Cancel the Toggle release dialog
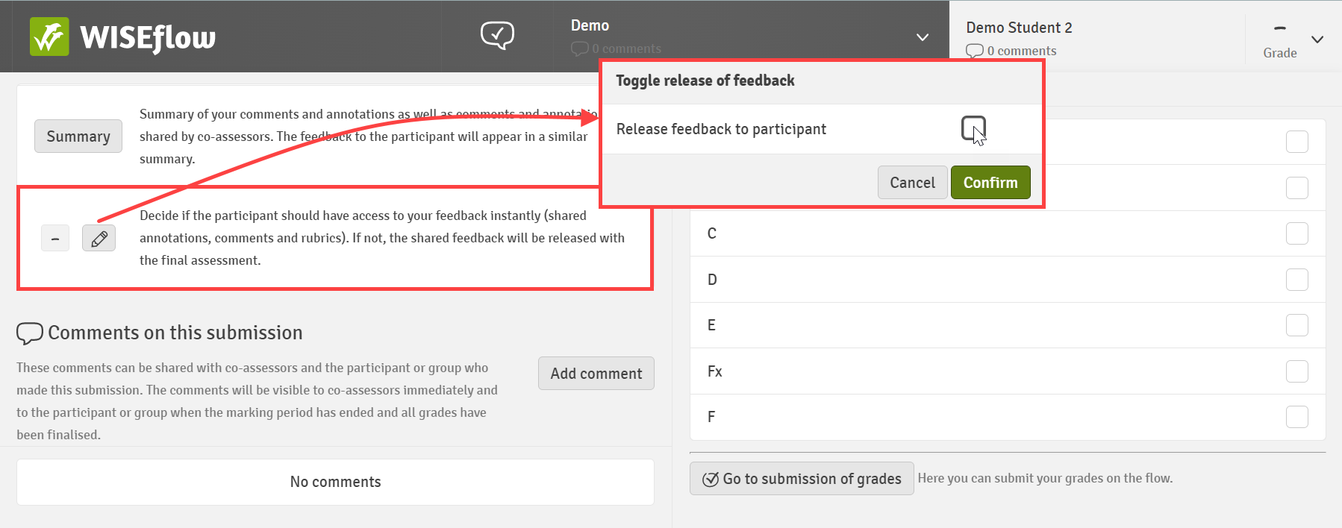 912,183
